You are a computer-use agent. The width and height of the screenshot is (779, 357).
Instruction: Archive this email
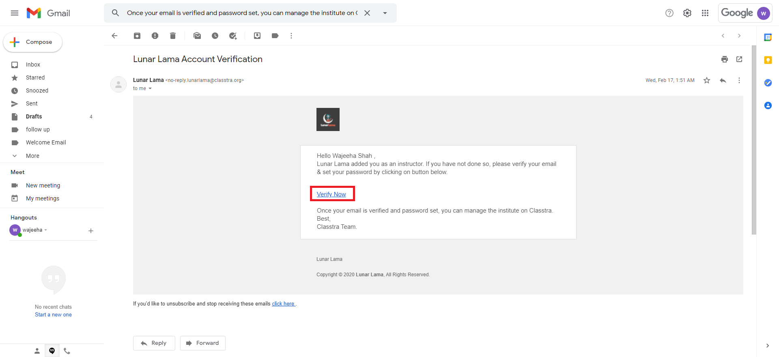click(x=137, y=36)
